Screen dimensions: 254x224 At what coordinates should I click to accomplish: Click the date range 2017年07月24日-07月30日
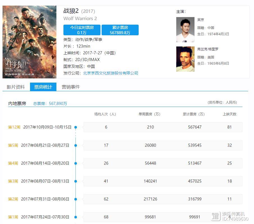(45, 217)
